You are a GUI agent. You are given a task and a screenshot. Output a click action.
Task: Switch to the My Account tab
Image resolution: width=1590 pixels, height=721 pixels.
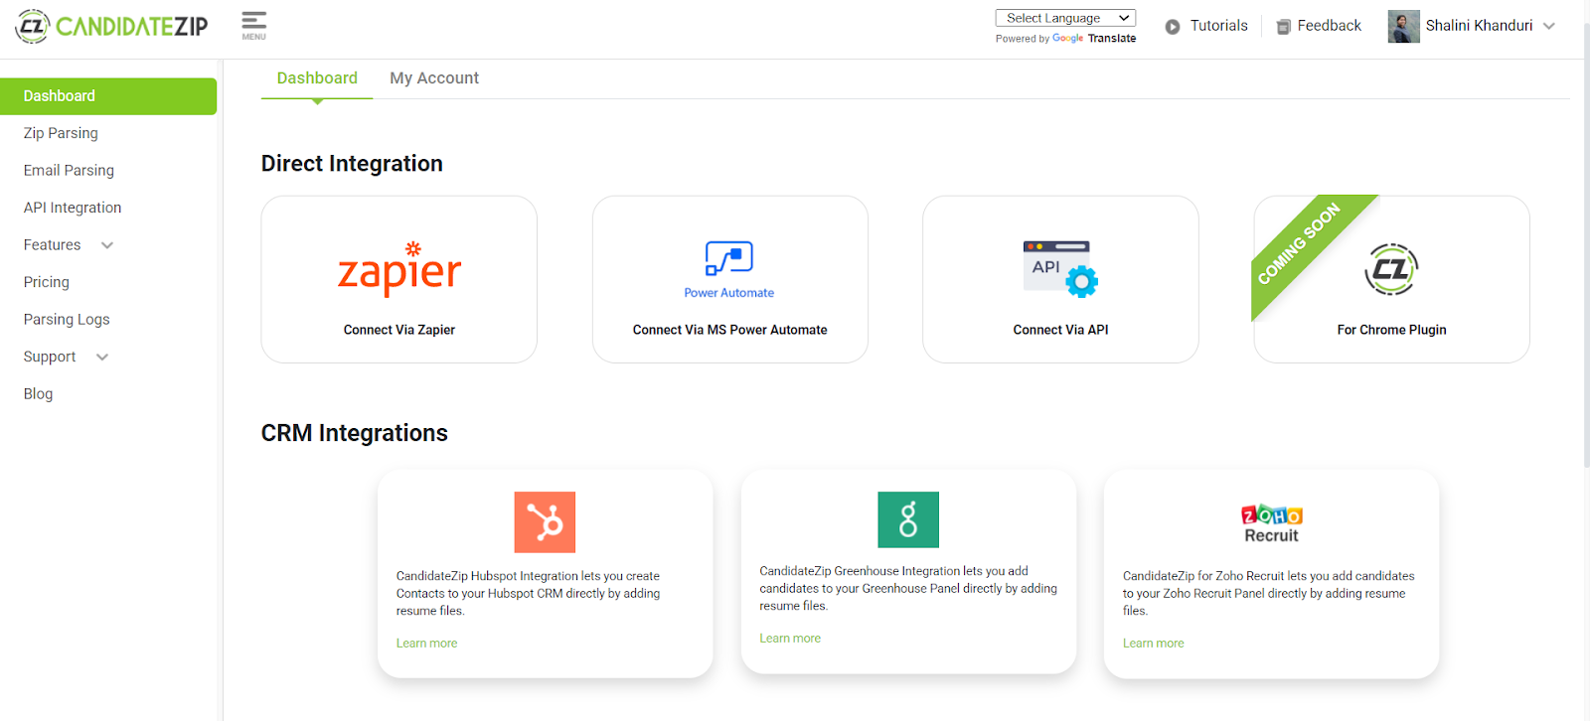(x=434, y=78)
